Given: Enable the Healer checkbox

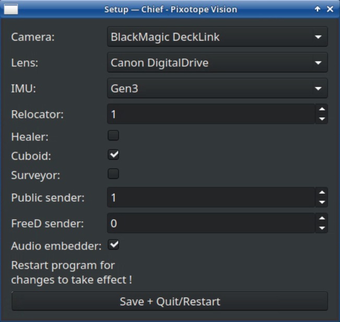Looking at the screenshot, I should tap(113, 136).
